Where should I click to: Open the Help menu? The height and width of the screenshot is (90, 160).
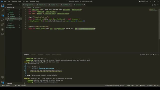(38, 1)
